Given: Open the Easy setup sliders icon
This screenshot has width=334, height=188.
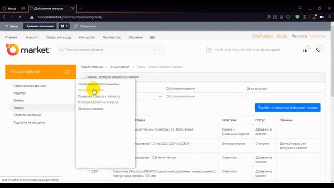Looking at the screenshot, I should pyautogui.click(x=329, y=17).
